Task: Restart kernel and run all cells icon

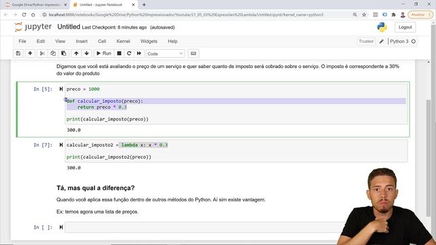Action: click(139, 53)
